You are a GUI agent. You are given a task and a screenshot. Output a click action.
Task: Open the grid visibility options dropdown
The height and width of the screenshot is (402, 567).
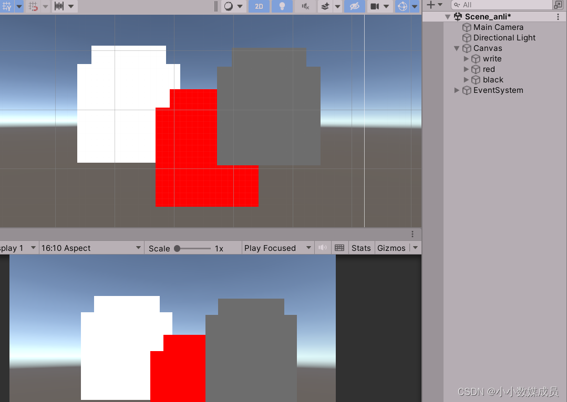coord(19,6)
